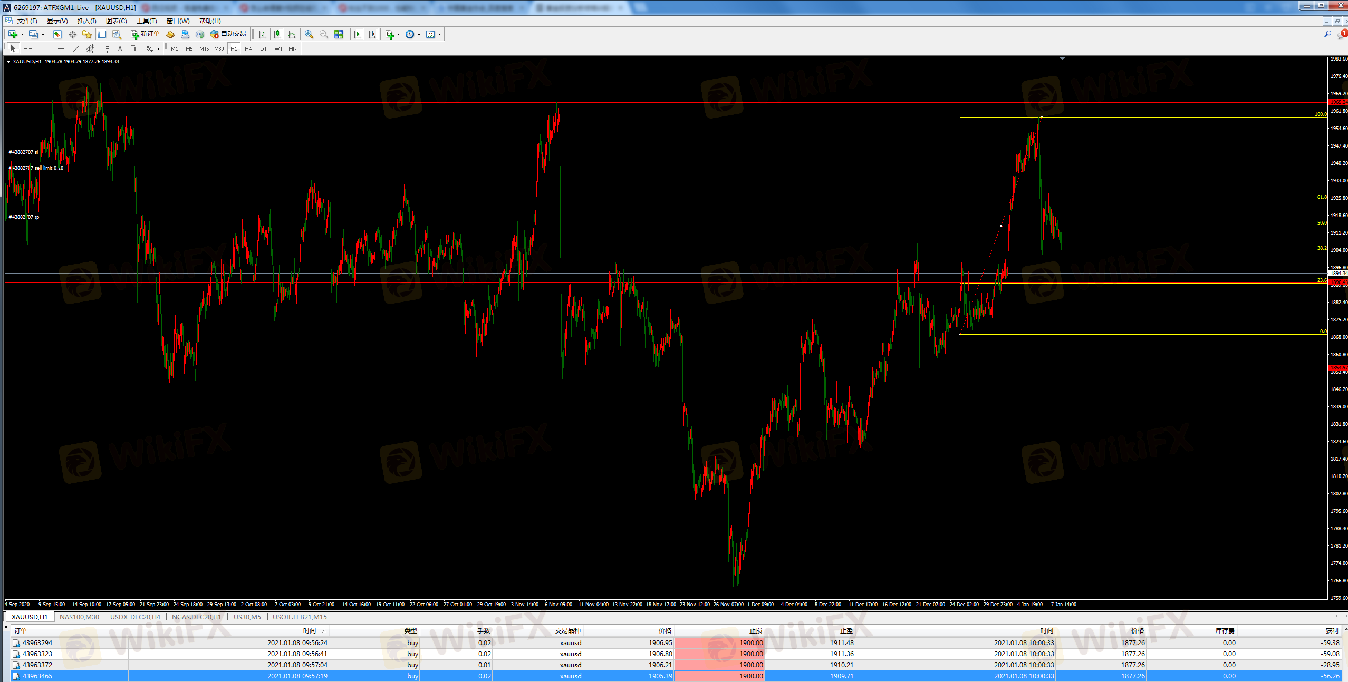Toggle the Market Watch panel
The width and height of the screenshot is (1348, 682).
(x=57, y=34)
